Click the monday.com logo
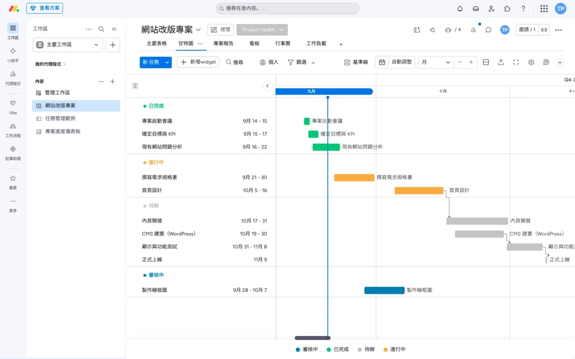The width and height of the screenshot is (575, 359). pos(14,9)
